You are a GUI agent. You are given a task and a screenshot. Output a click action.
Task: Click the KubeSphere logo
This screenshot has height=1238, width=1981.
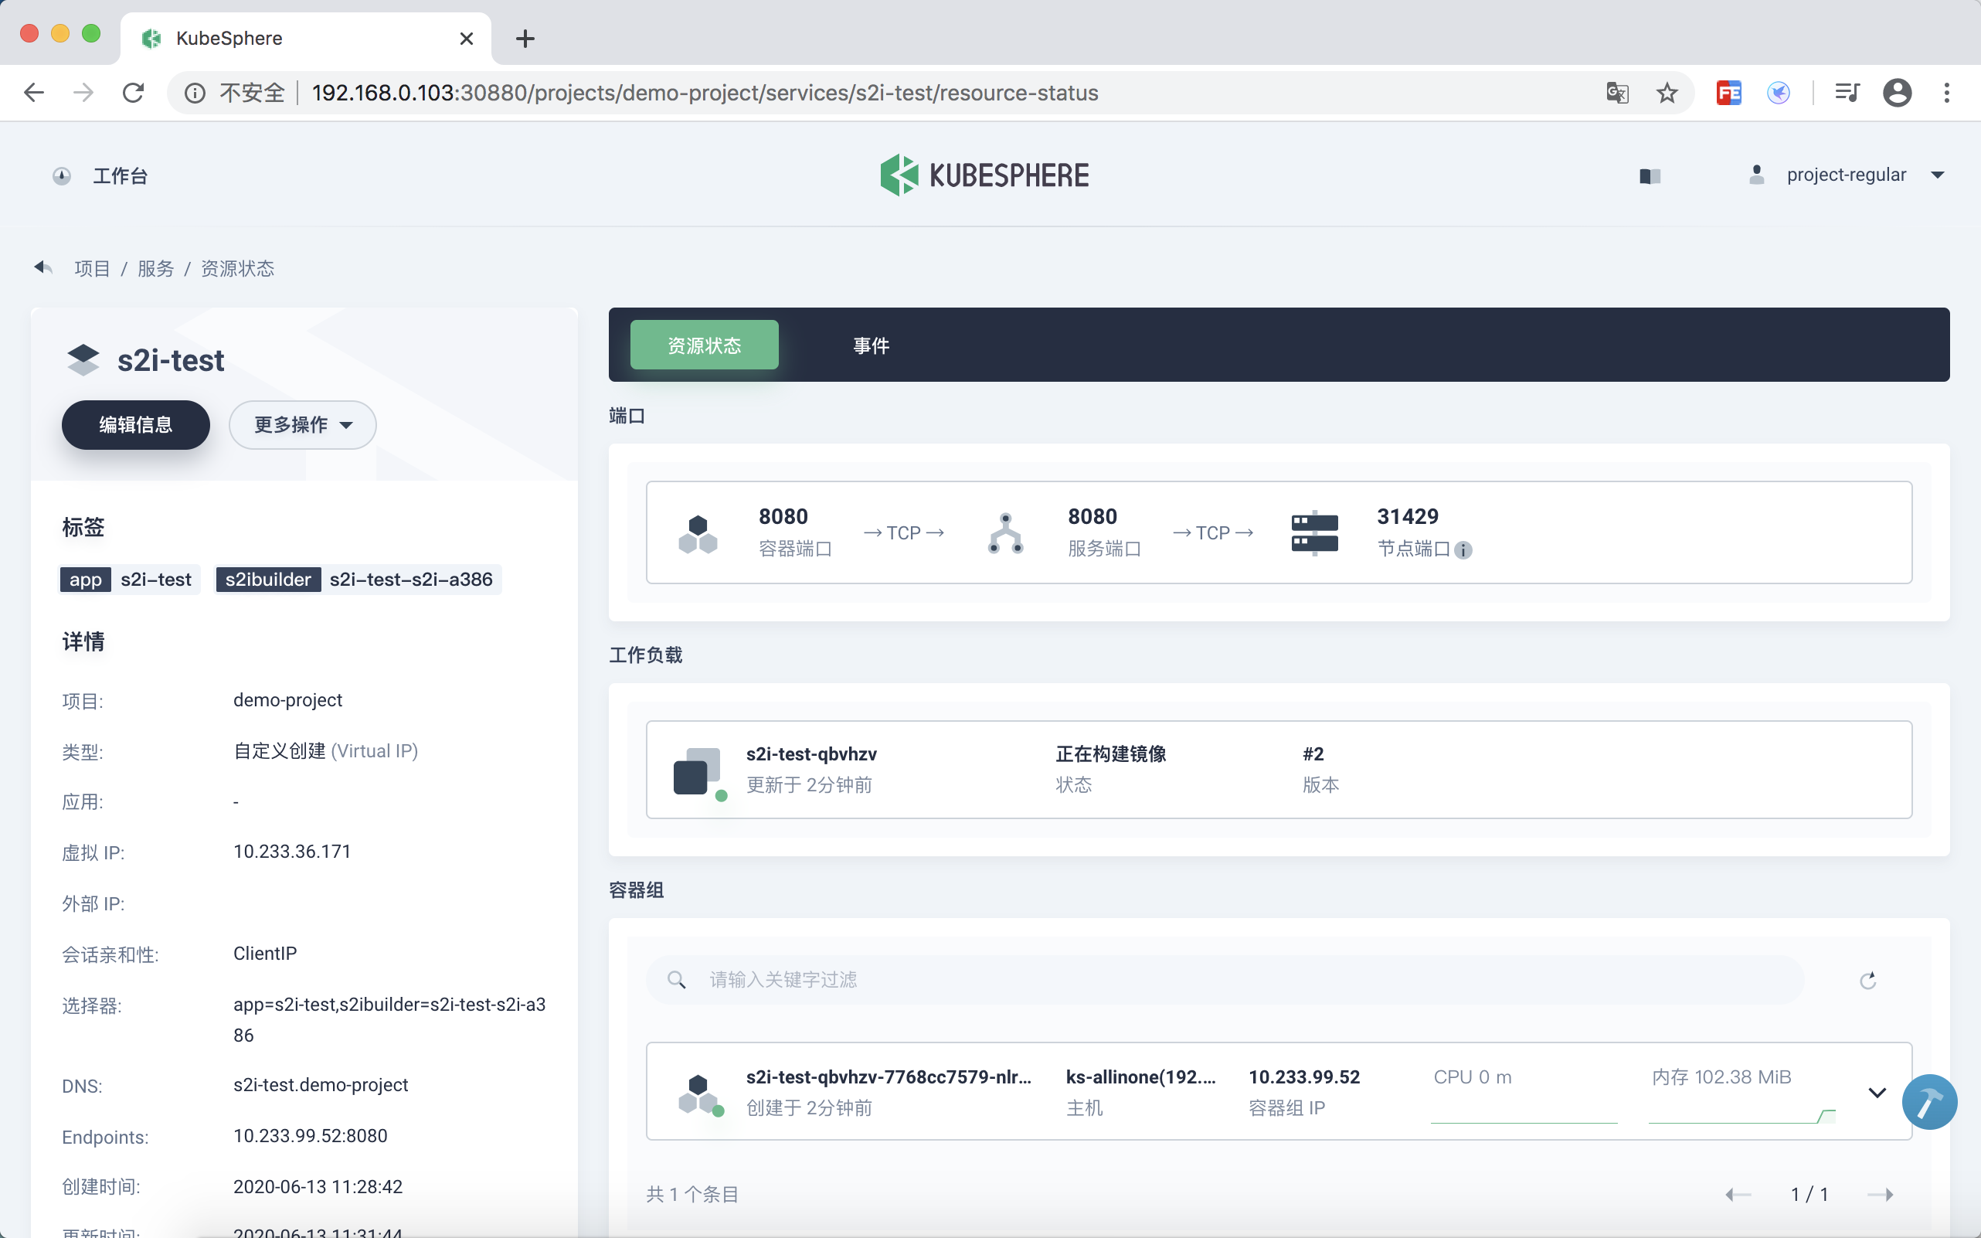pyautogui.click(x=985, y=175)
